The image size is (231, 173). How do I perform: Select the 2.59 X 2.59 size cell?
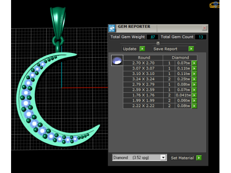tap(143, 90)
